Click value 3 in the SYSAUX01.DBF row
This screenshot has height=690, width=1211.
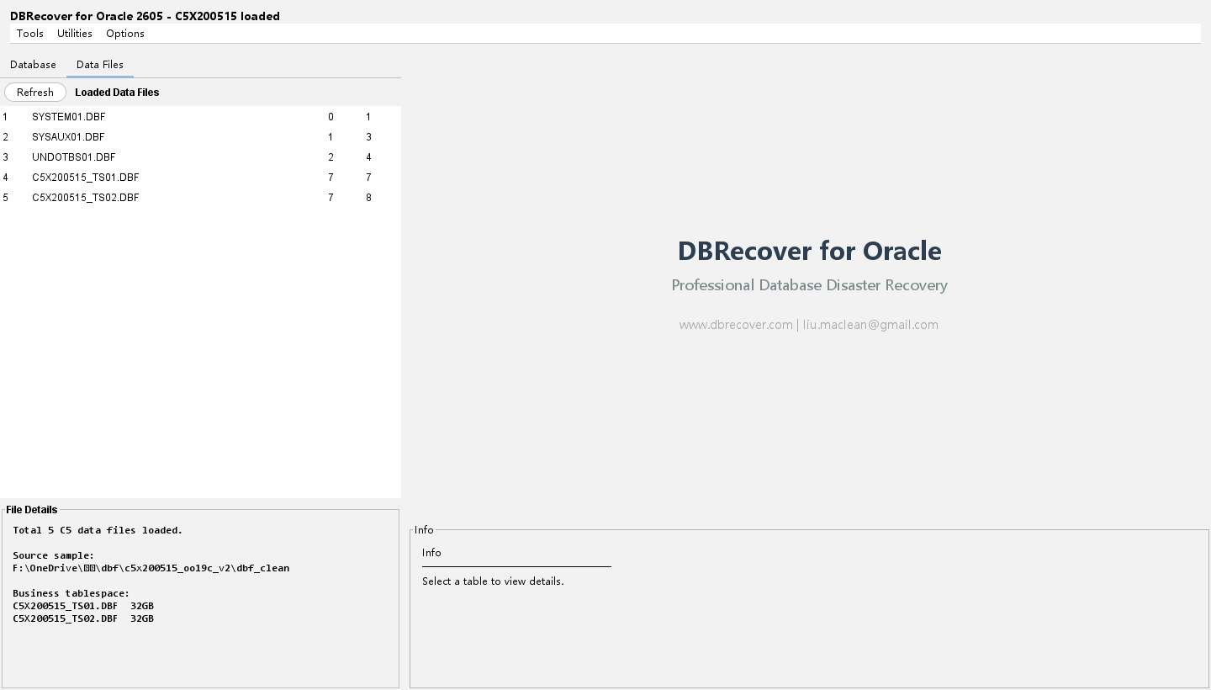click(368, 137)
